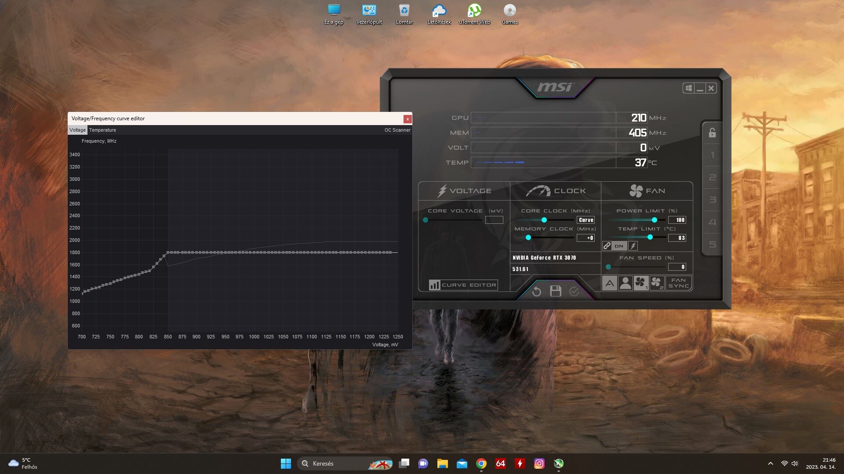This screenshot has width=844, height=474.
Task: Click the user-defined fan mode person icon
Action: coord(625,283)
